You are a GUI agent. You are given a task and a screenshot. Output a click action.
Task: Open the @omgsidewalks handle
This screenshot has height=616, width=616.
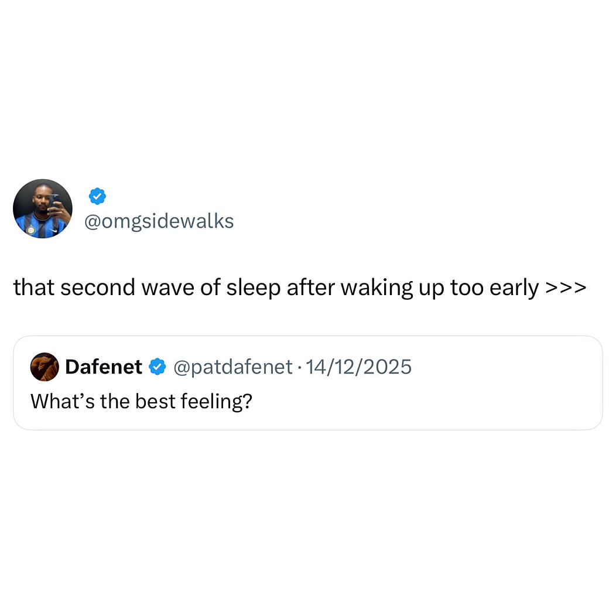(x=159, y=221)
